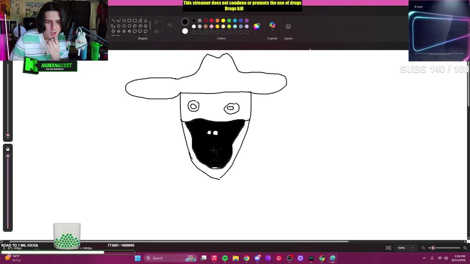
Task: Select the rounded rectangular callout shape
Action: pyautogui.click(x=135, y=31)
